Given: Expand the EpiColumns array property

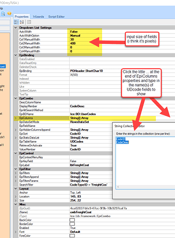Looking at the screenshot, I should tap(16, 118).
